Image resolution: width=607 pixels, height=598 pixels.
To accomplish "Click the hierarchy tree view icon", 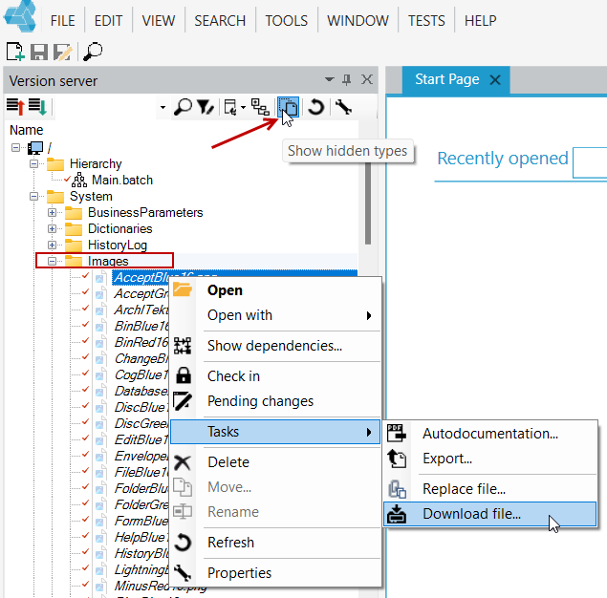I will point(260,107).
